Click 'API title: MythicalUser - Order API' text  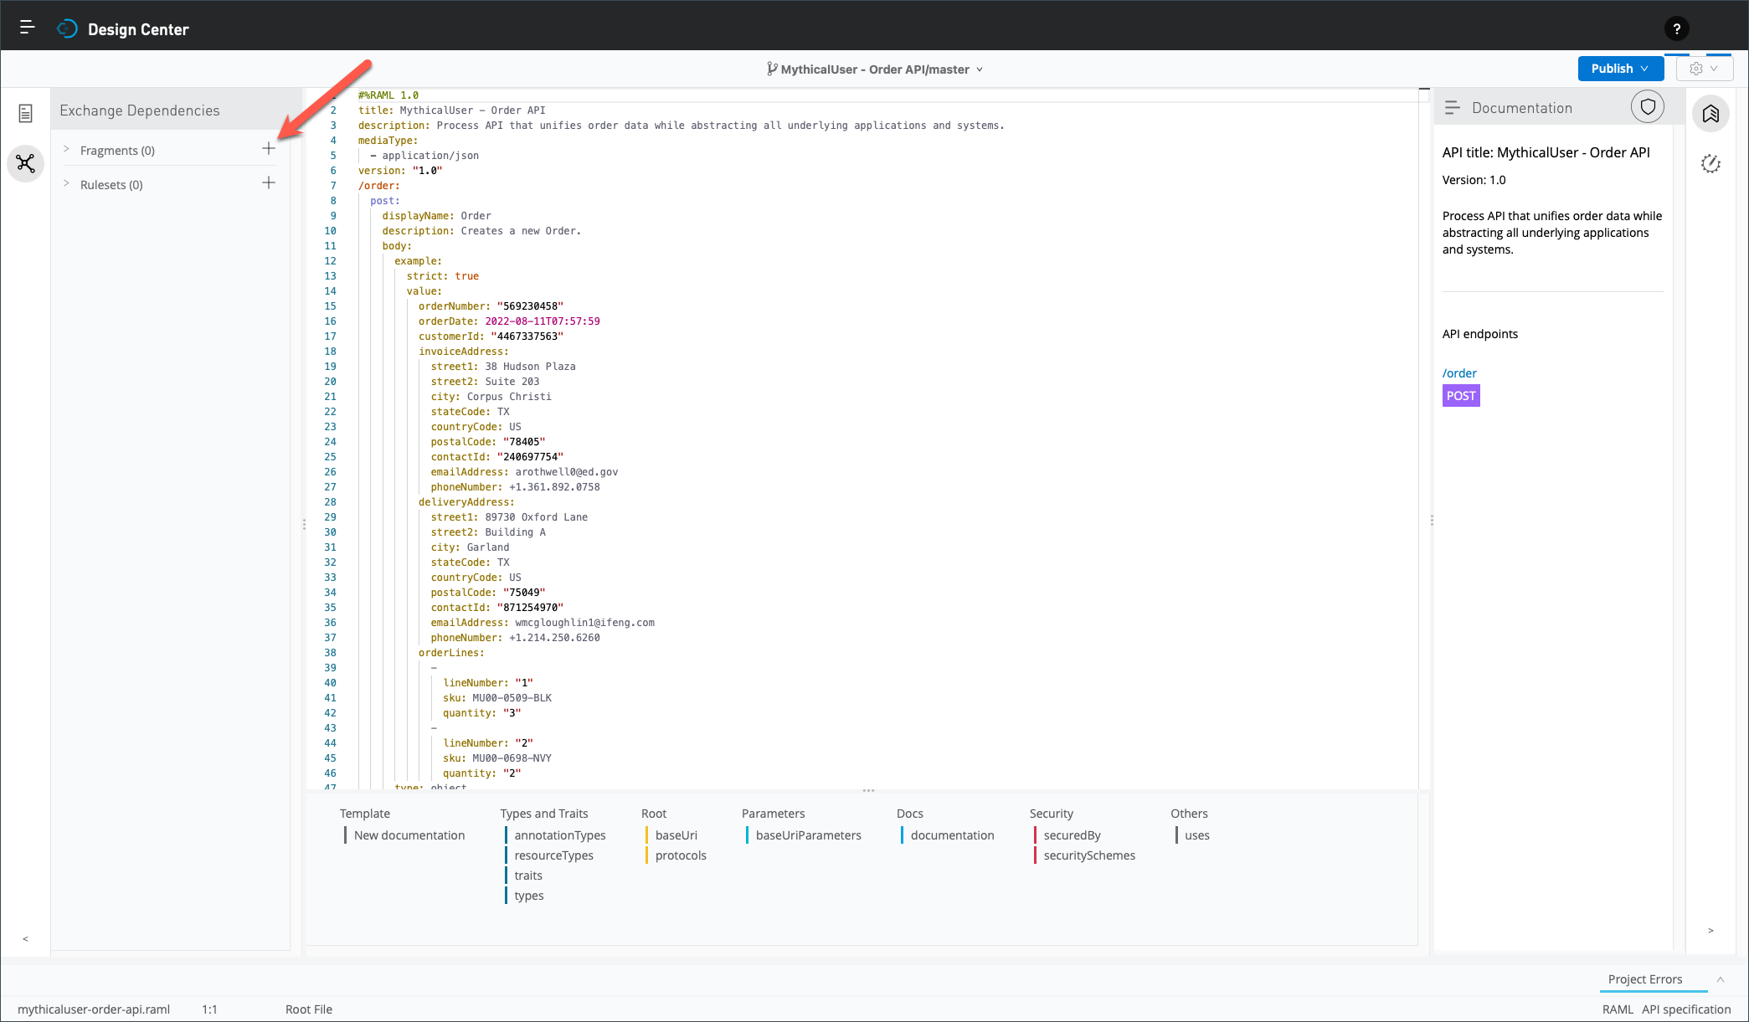click(x=1546, y=152)
